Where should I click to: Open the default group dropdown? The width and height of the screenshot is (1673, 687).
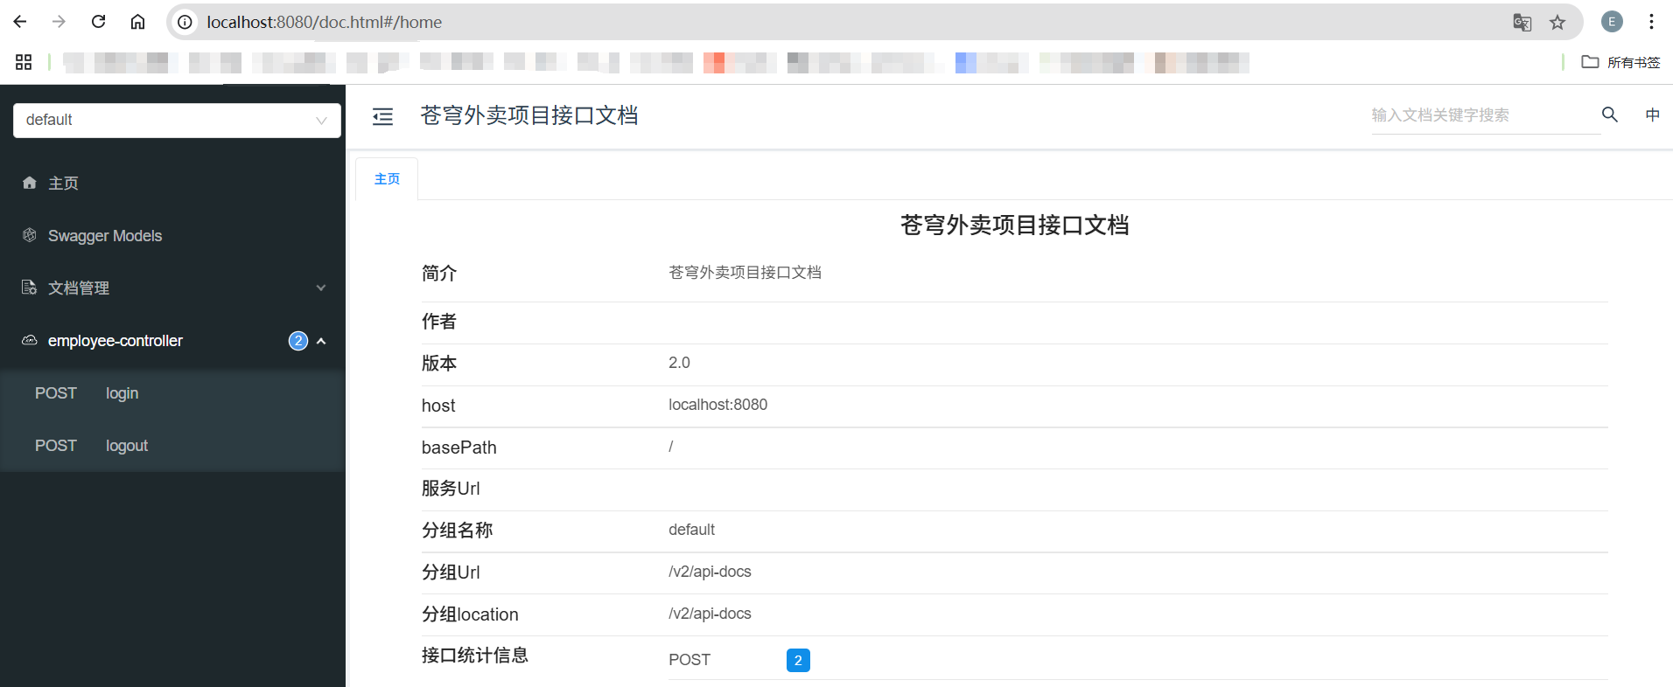click(x=177, y=121)
